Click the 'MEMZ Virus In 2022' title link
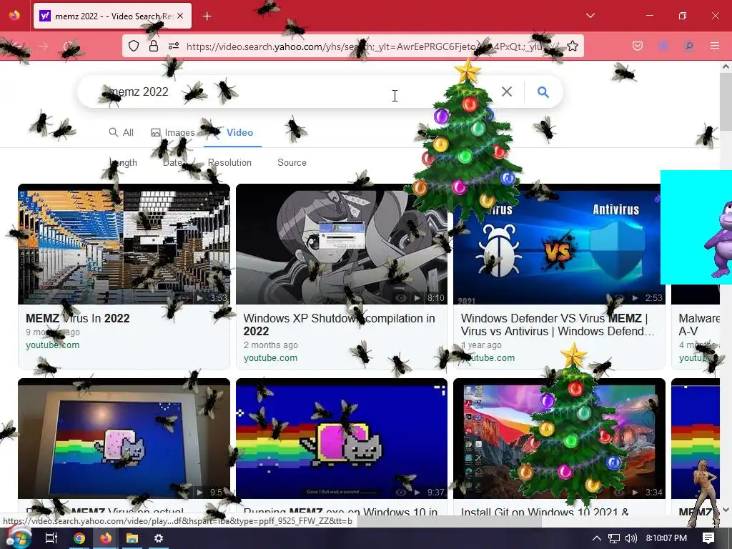Image resolution: width=732 pixels, height=549 pixels. pos(77,318)
